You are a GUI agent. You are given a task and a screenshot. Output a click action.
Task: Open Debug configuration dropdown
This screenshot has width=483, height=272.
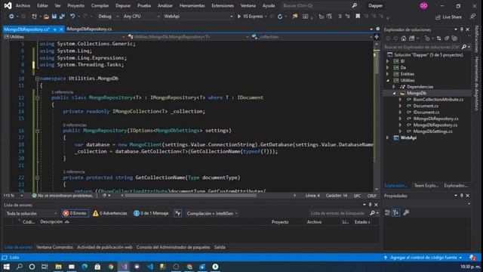tap(108, 17)
